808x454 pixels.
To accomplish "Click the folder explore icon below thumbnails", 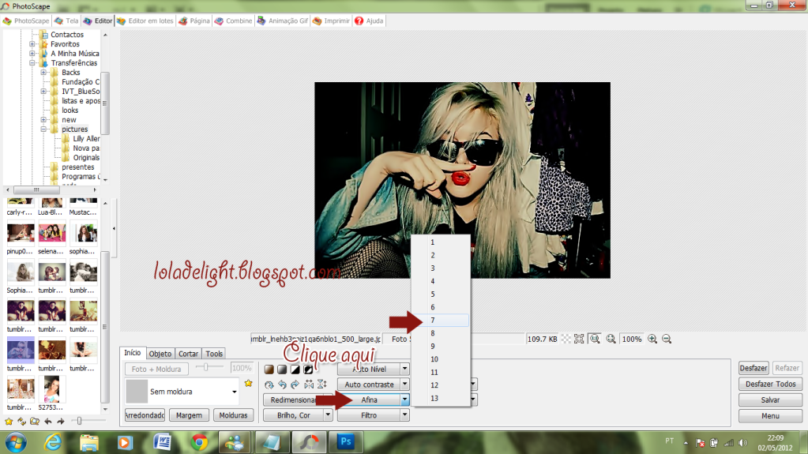I will point(35,421).
